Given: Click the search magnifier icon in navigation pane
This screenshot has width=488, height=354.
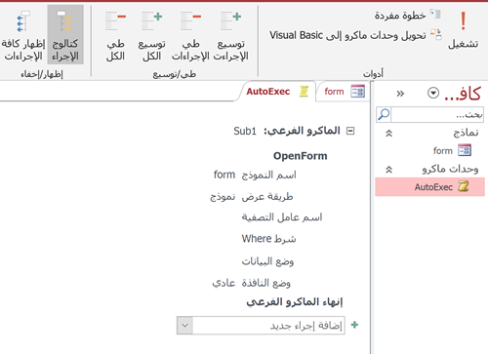Looking at the screenshot, I should click(384, 114).
